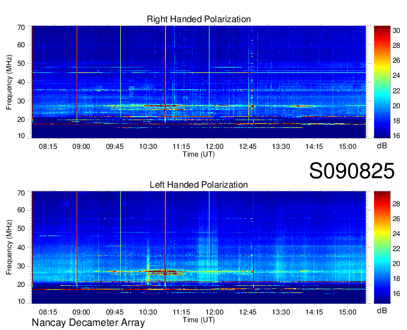This screenshot has height=330, width=407.
Task: Click the 18 dB value on upper colorbar
Action: (x=396, y=121)
